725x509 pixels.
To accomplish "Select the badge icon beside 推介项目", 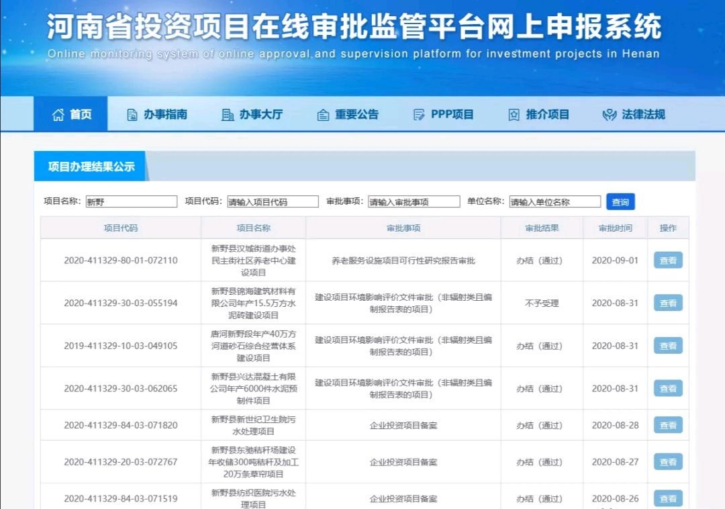I will pos(514,113).
